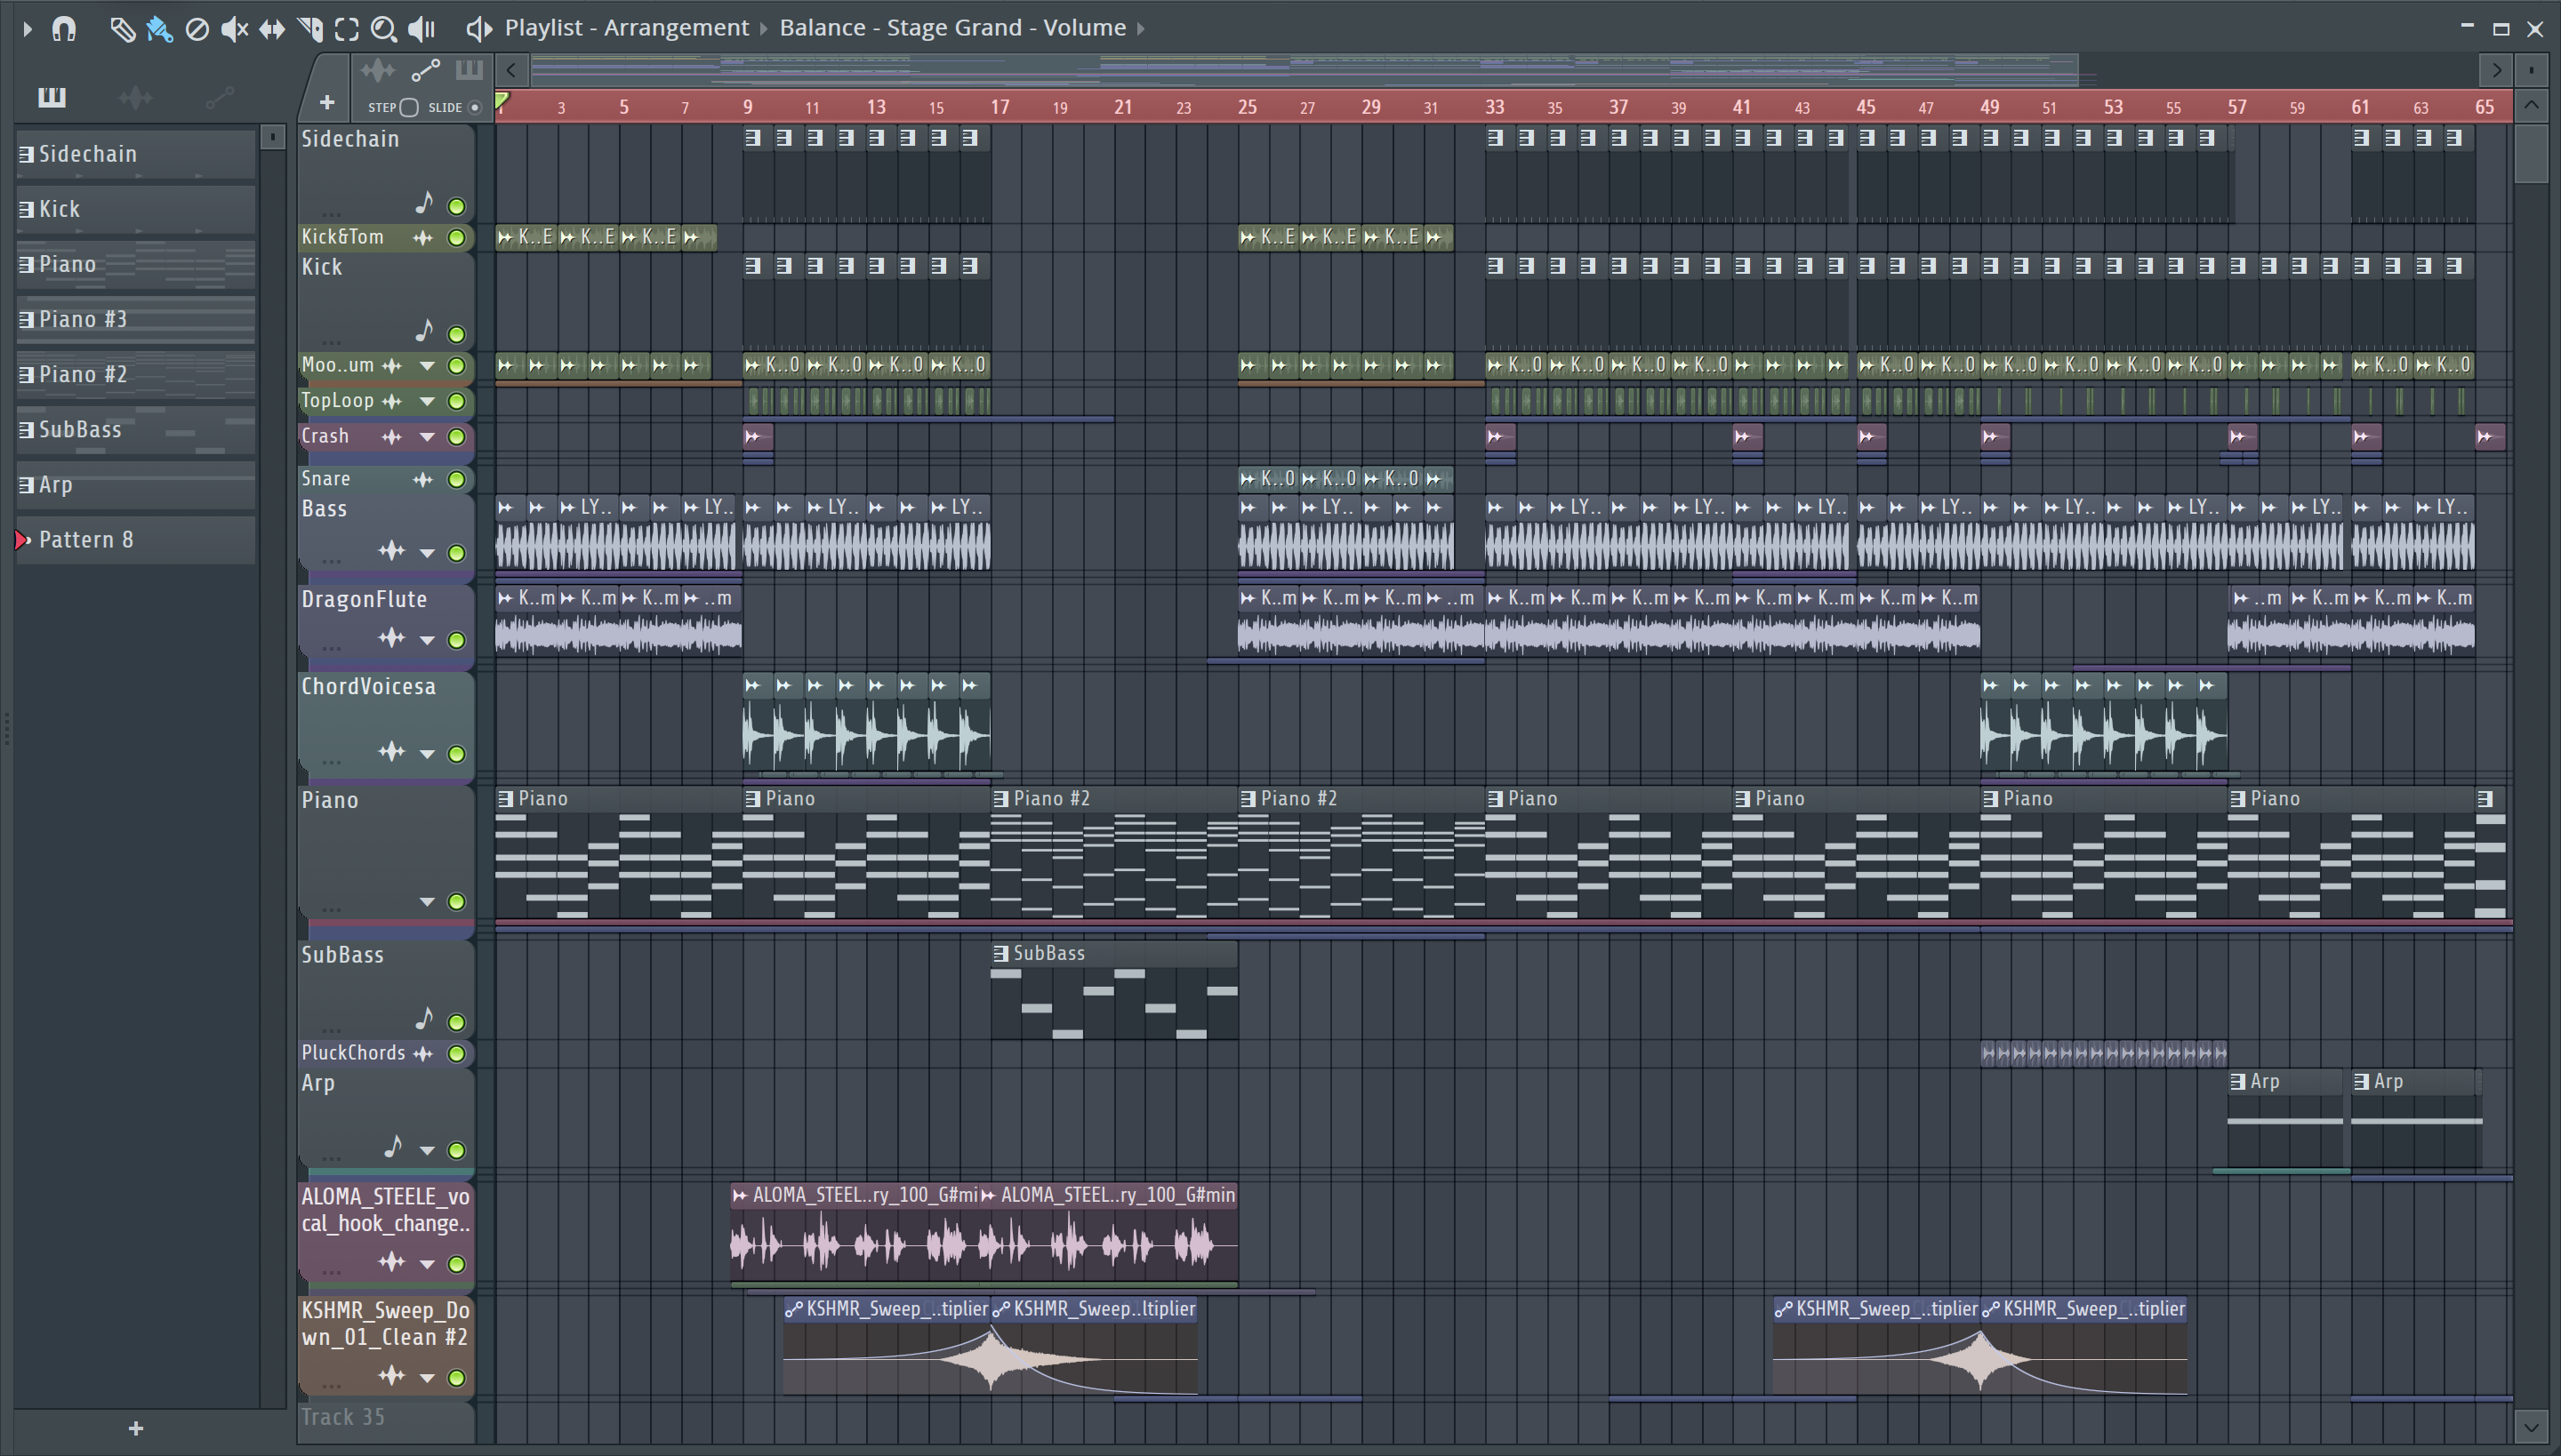The height and width of the screenshot is (1456, 2561).
Task: Select the Slice tool
Action: point(309,29)
